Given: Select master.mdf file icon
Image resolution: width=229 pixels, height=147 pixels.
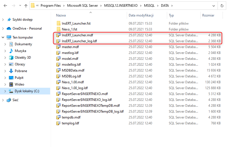Looking at the screenshot, I should click(x=59, y=47).
